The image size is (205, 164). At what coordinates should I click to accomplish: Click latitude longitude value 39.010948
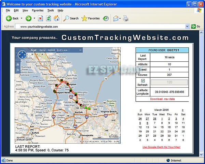point(169,92)
